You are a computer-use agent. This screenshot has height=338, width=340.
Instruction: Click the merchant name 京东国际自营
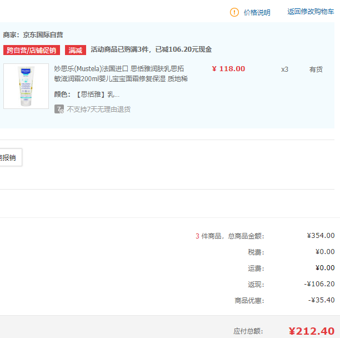coord(43,35)
